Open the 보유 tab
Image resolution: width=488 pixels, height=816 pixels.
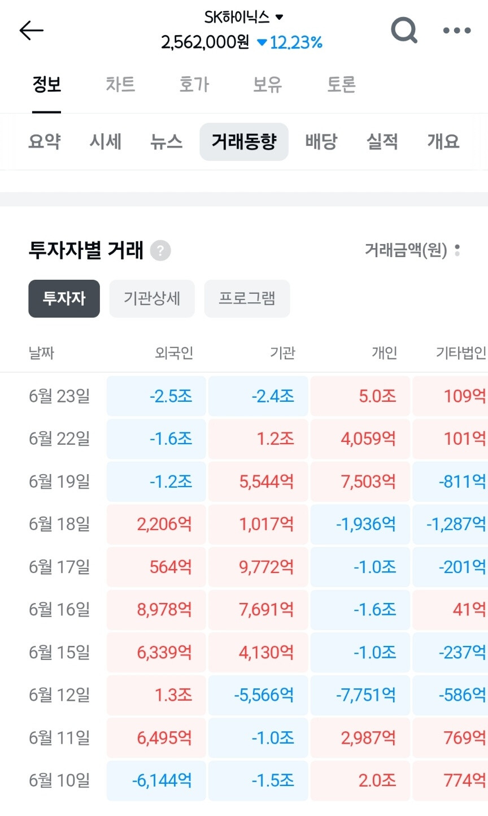(x=267, y=84)
